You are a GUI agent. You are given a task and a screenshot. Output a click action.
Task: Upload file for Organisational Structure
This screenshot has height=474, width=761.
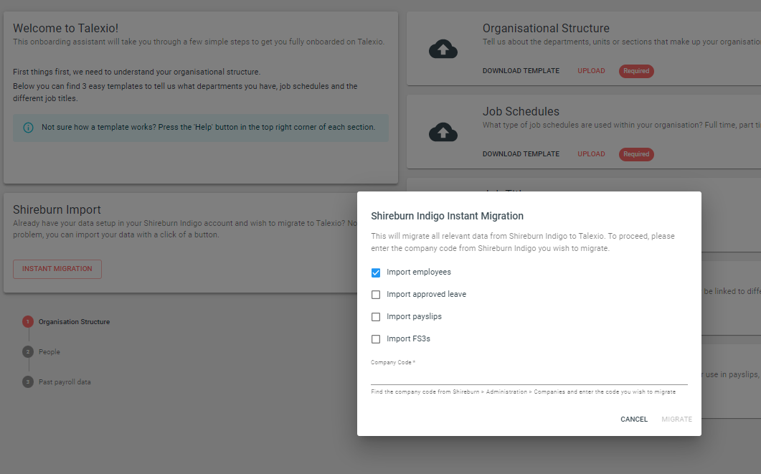tap(591, 71)
